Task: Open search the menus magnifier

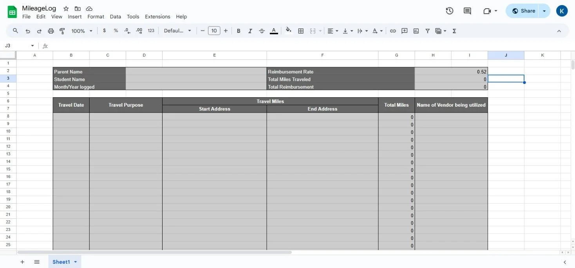Action: click(x=16, y=31)
